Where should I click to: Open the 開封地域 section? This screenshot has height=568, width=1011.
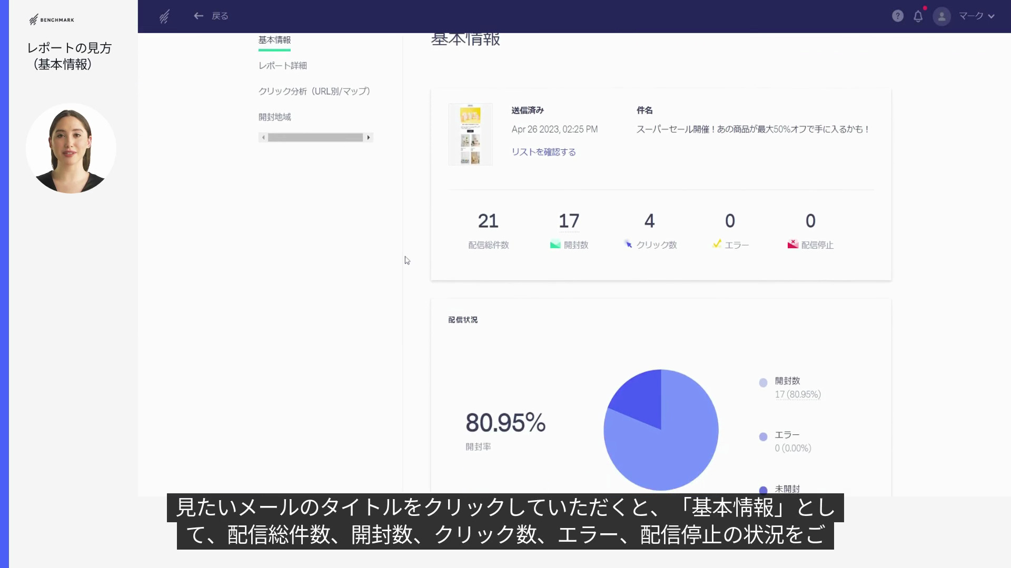275,116
